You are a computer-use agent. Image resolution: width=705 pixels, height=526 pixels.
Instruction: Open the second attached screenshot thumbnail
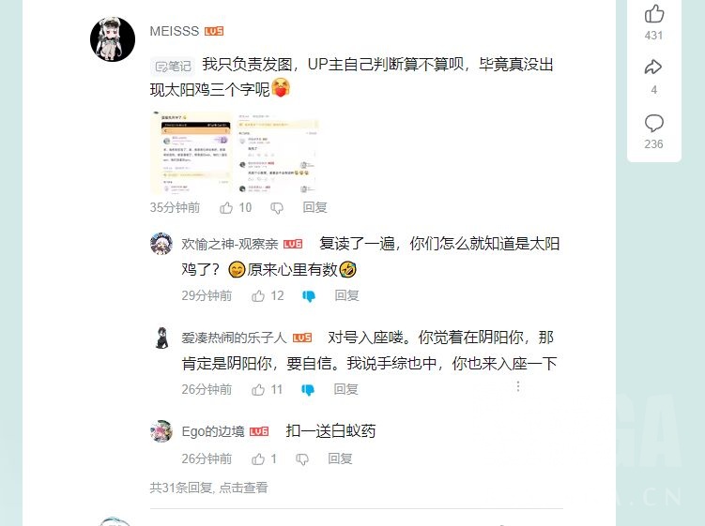coord(278,153)
